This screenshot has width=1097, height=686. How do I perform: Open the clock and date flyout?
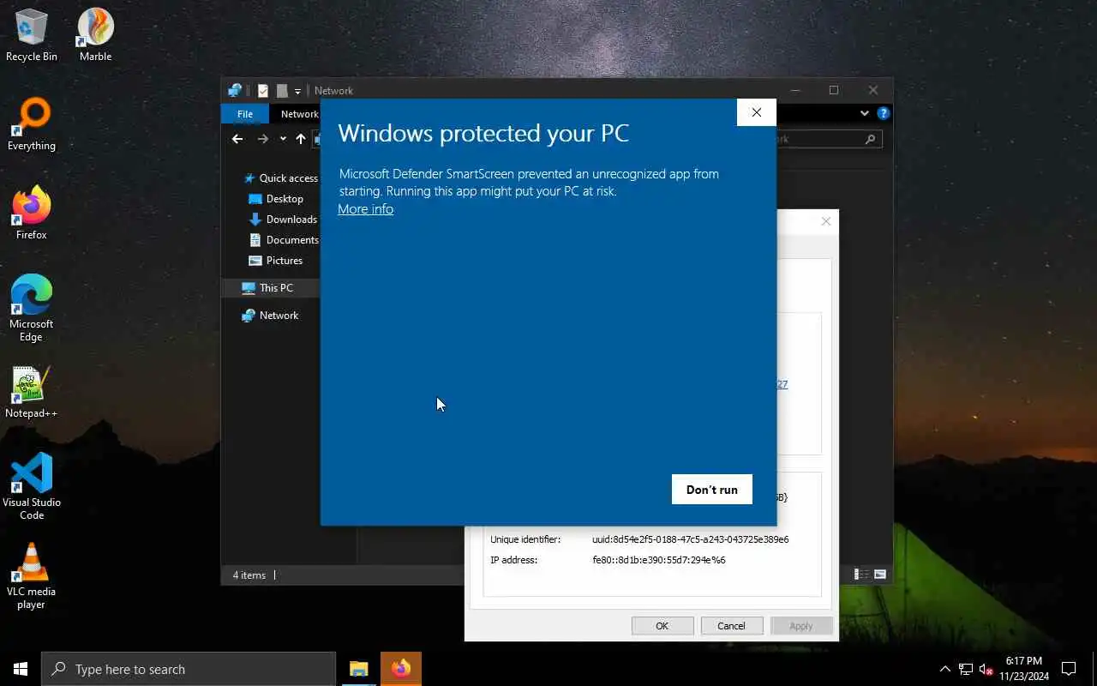click(x=1023, y=669)
